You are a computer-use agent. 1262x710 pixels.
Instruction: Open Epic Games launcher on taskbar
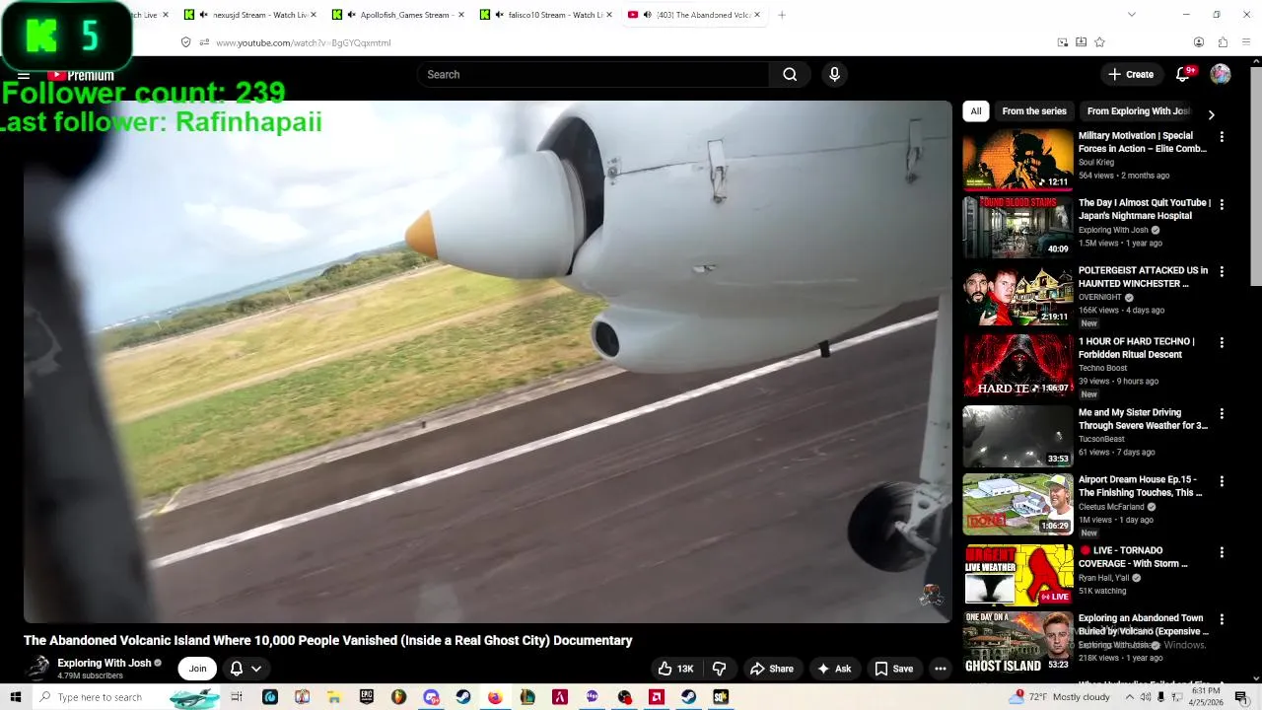pos(366,697)
